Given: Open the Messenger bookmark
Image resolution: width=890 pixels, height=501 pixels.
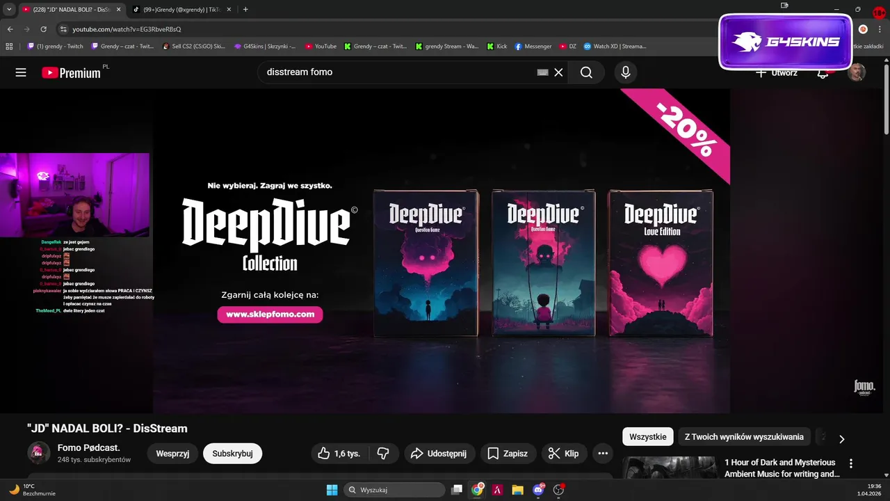Looking at the screenshot, I should [x=533, y=47].
